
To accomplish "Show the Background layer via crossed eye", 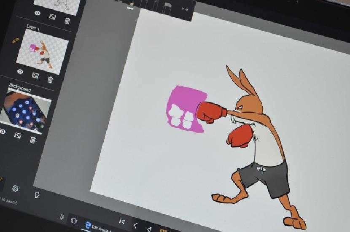I will pyautogui.click(x=2, y=131).
